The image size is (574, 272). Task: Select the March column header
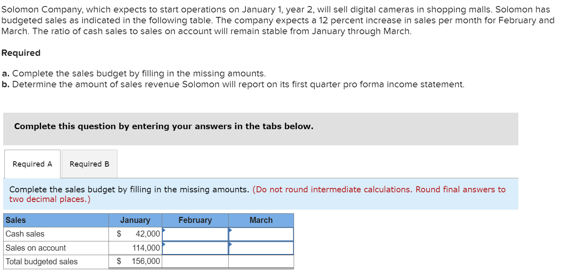[261, 220]
